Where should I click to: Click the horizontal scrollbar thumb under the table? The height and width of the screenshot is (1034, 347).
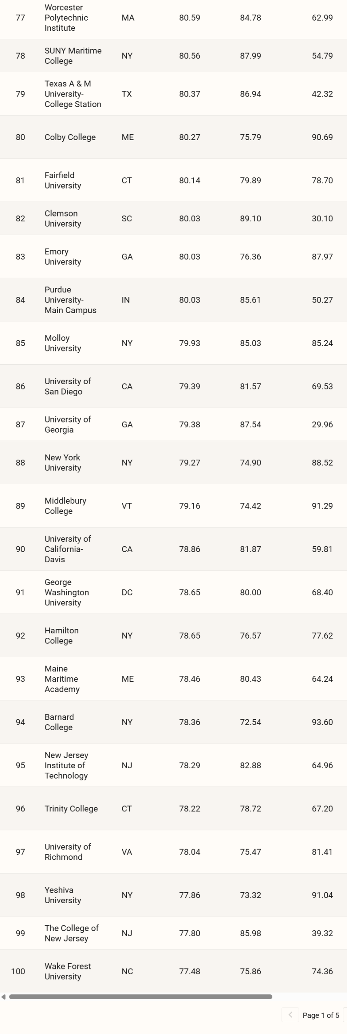(140, 996)
